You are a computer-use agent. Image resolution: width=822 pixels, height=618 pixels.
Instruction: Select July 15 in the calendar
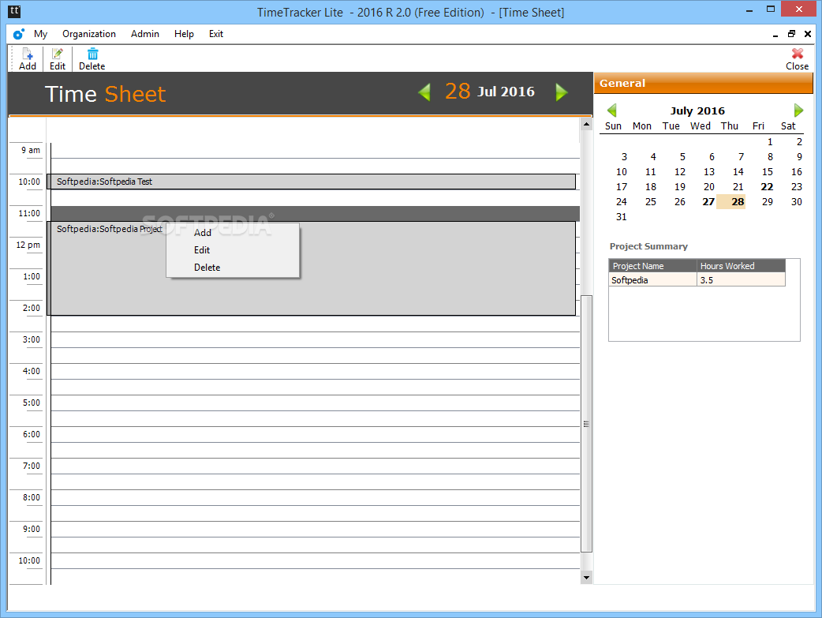click(x=767, y=172)
